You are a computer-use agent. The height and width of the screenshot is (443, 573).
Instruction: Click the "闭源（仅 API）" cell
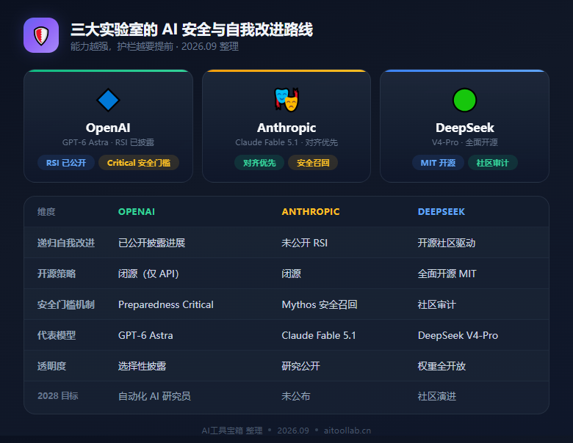click(x=148, y=274)
